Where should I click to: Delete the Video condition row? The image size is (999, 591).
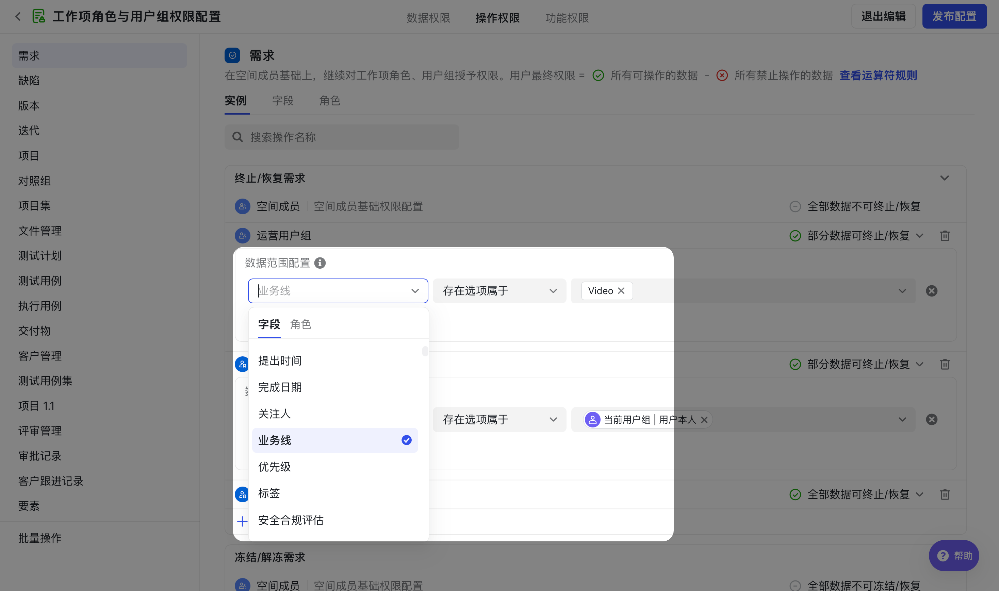tap(931, 291)
